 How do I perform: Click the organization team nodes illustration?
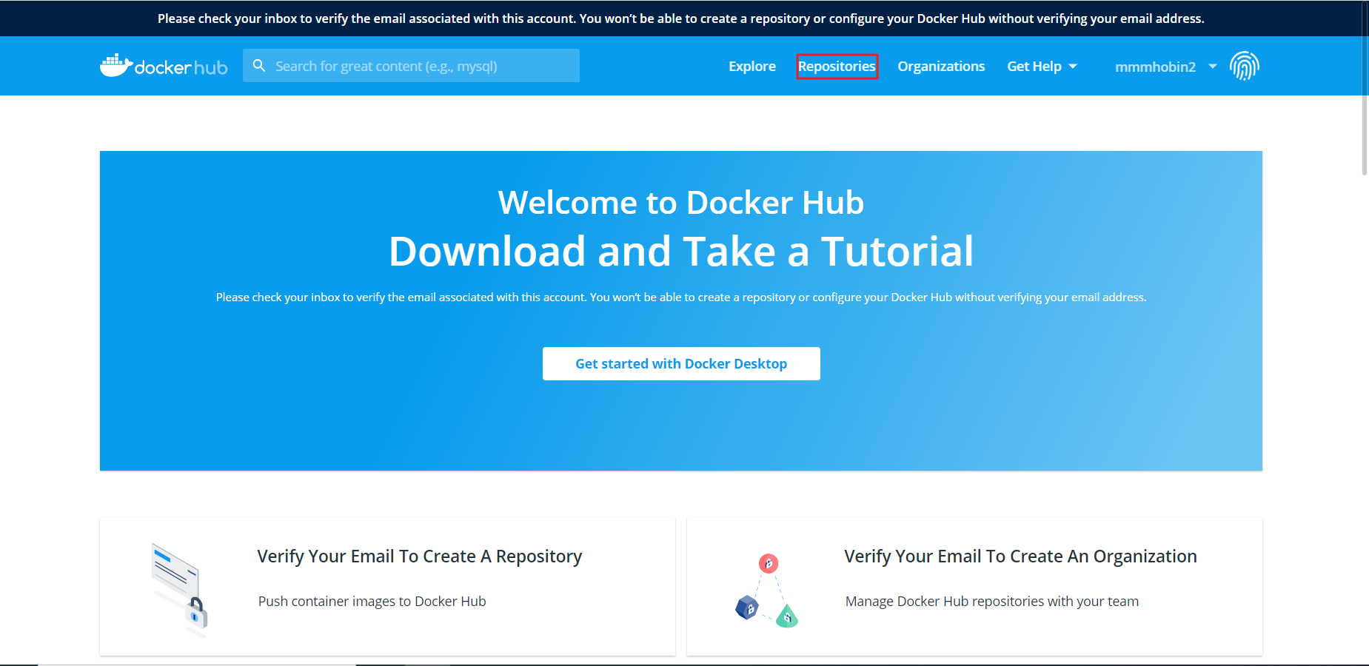pos(767,591)
